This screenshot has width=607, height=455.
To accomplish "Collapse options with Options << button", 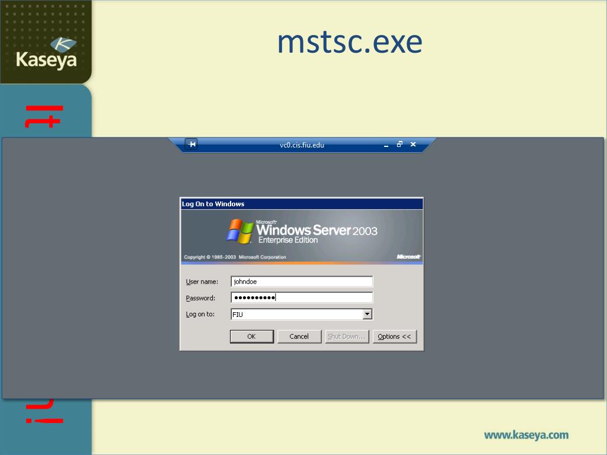I will [x=394, y=337].
